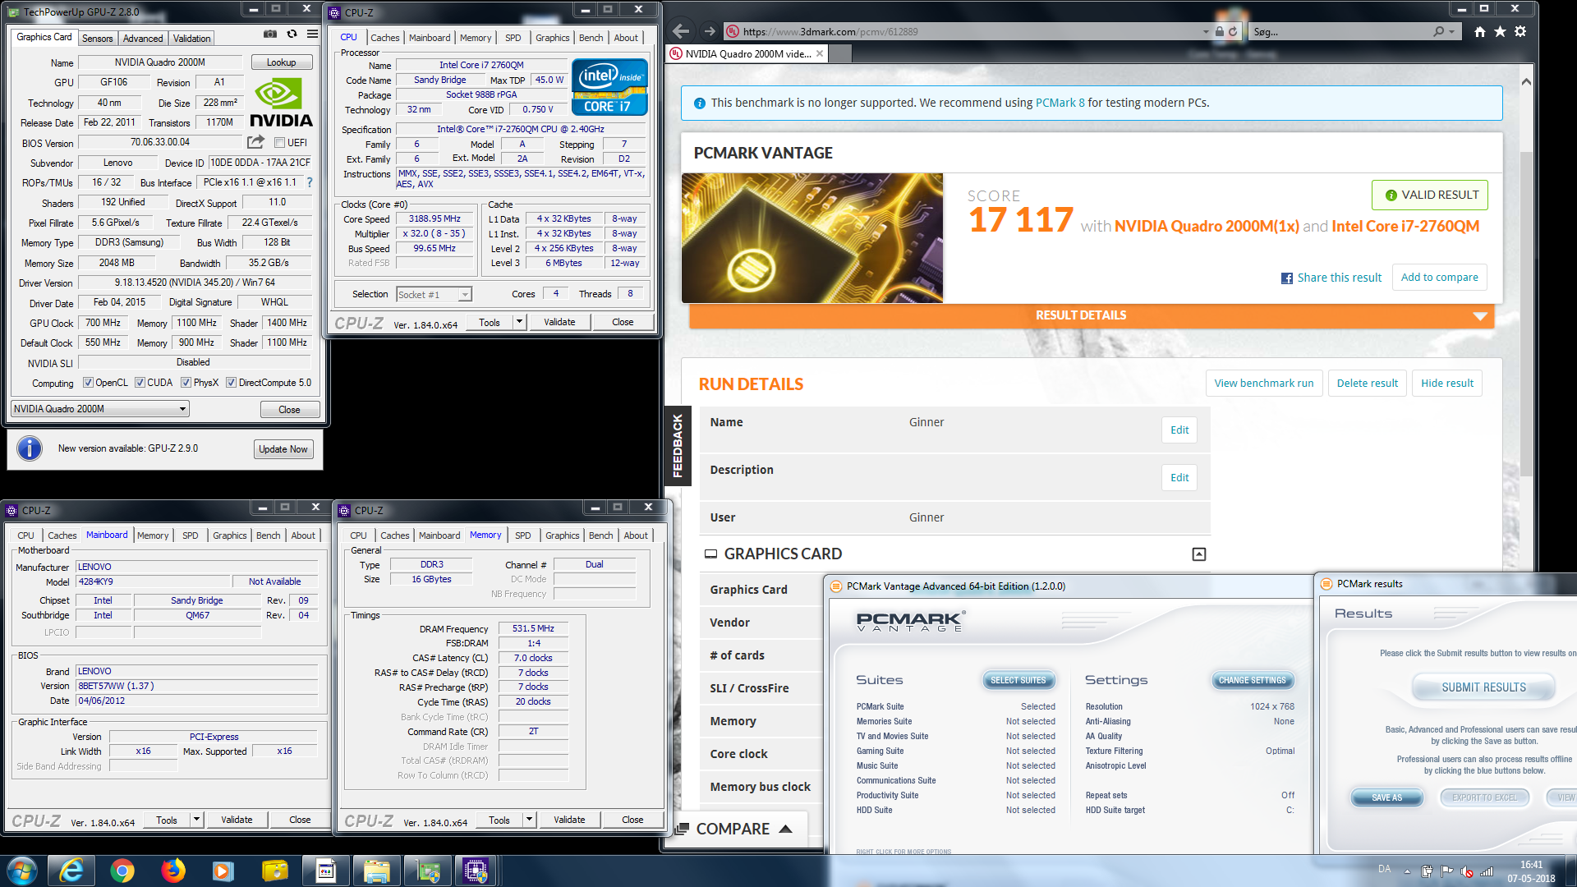This screenshot has height=887, width=1577.
Task: Open Bench tab in top CPU-Z window
Action: [591, 38]
